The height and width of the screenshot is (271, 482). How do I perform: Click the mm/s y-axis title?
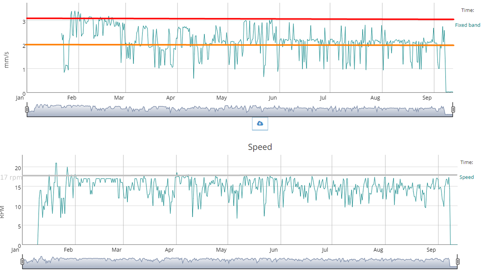click(x=6, y=60)
